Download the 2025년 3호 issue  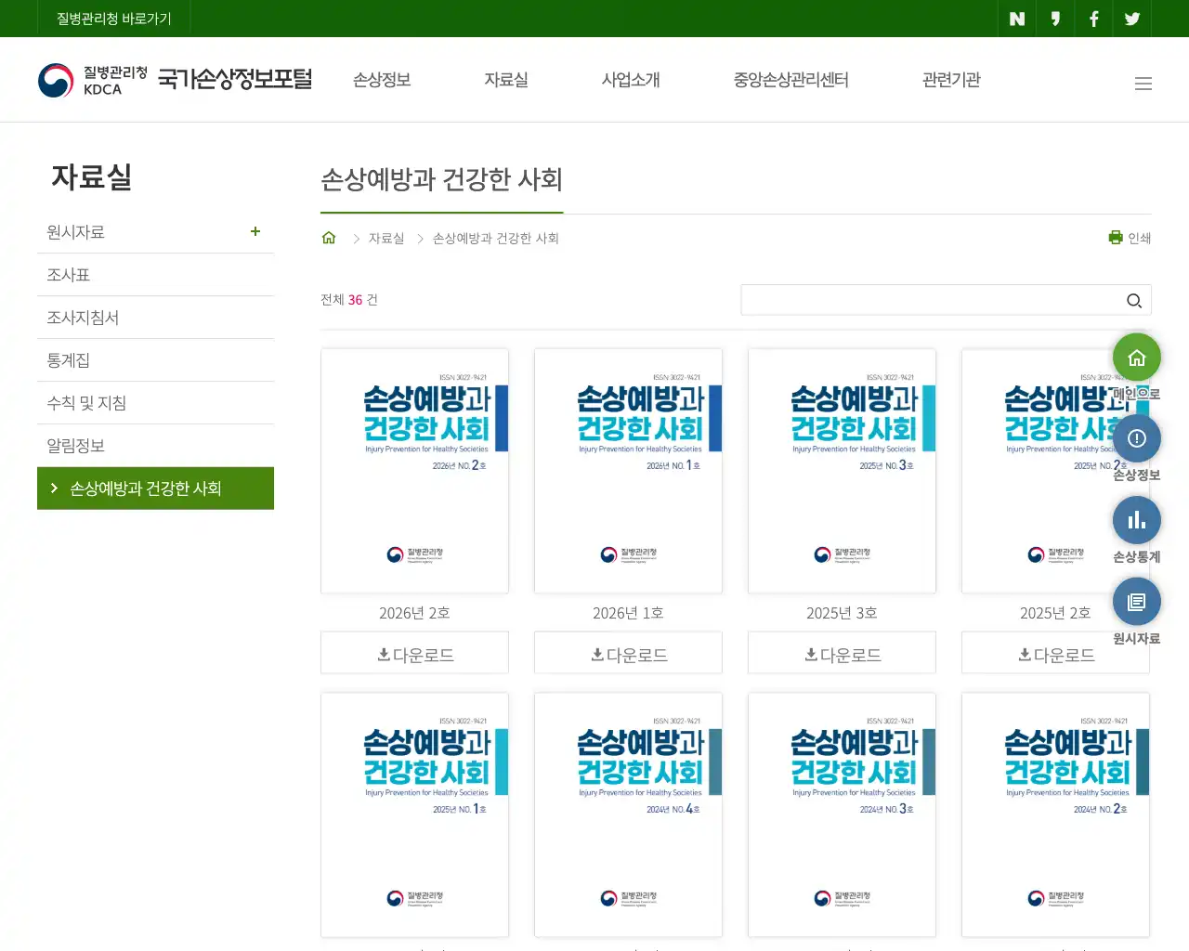coord(842,653)
